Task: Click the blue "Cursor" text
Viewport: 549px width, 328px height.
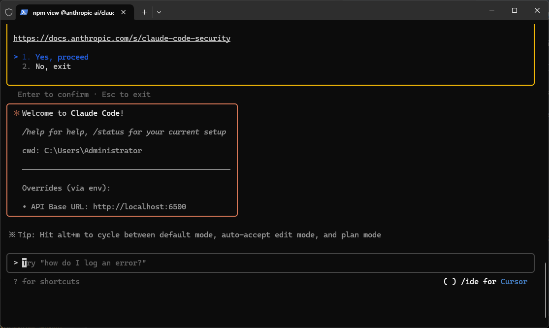Action: click(514, 282)
